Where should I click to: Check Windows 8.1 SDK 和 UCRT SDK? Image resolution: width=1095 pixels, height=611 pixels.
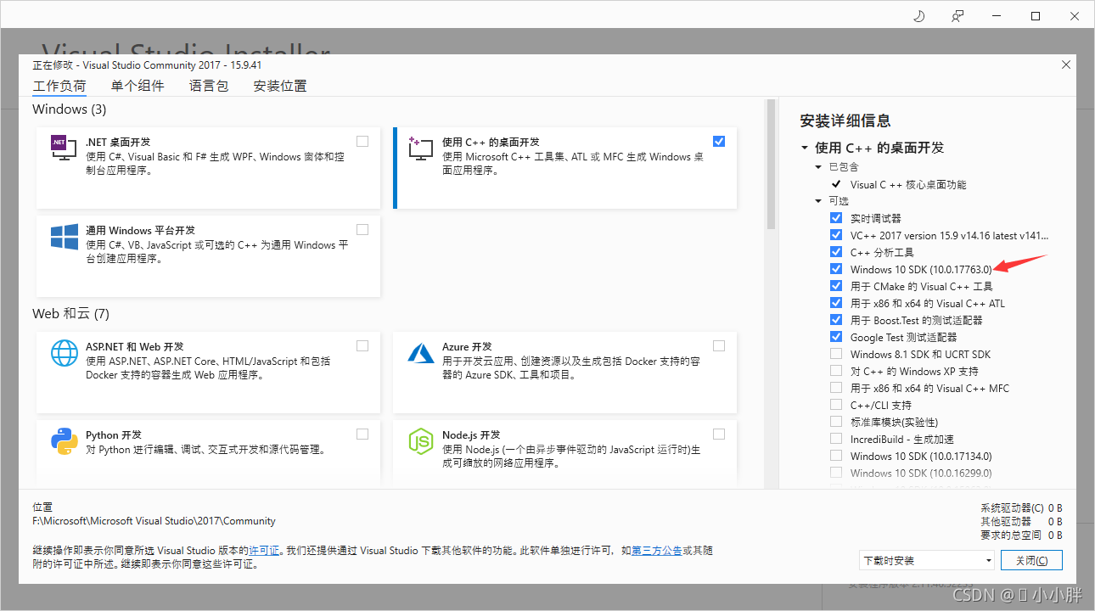(836, 354)
